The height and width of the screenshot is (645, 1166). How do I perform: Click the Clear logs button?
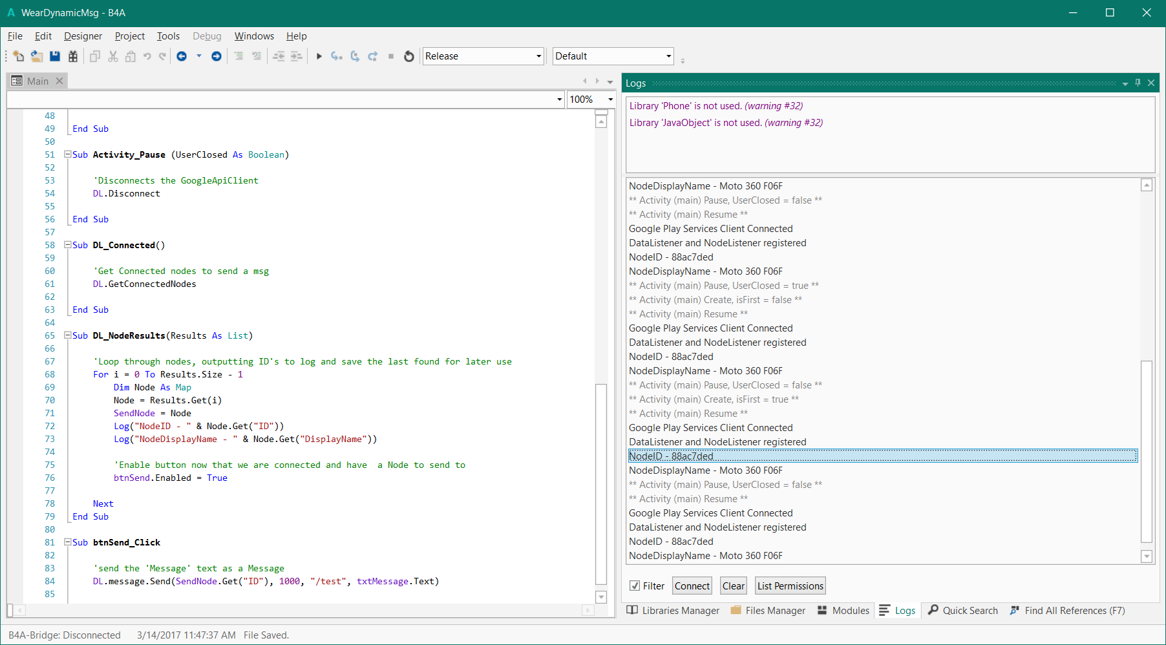pyautogui.click(x=734, y=586)
